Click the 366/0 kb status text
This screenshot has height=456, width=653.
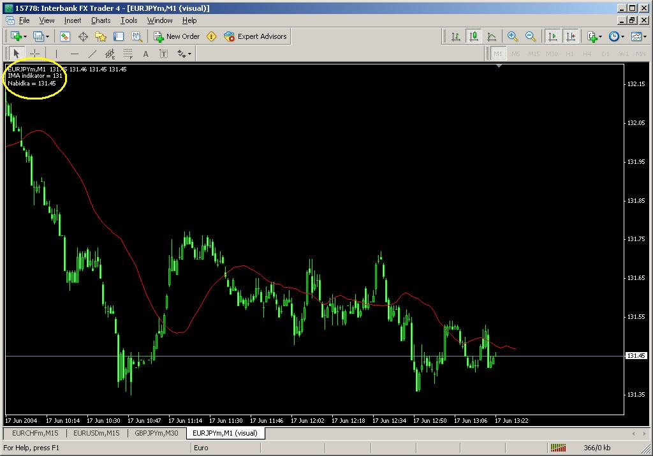point(597,448)
